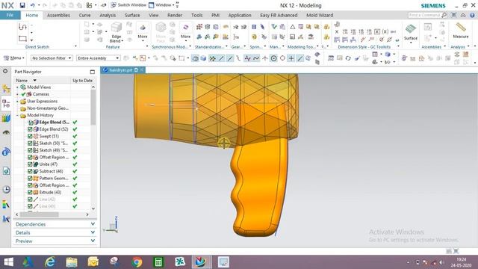Image resolution: width=478 pixels, height=269 pixels.
Task: Open the Easy Fill Advanced tab
Action: point(279,15)
